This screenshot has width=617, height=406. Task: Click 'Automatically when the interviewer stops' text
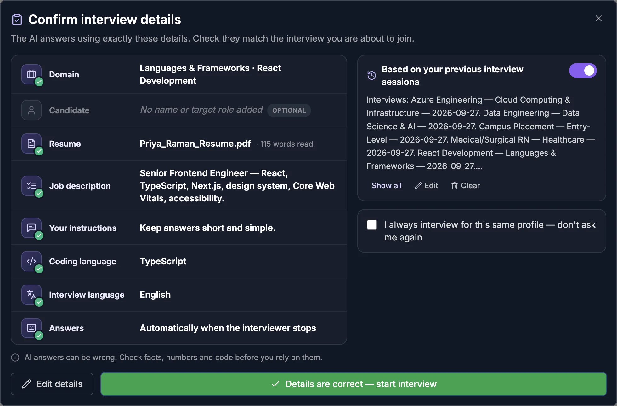tap(228, 328)
